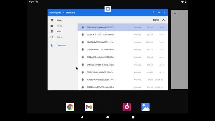Click the Audio sidebar icon
The width and height of the screenshot is (215, 121).
(52, 31)
